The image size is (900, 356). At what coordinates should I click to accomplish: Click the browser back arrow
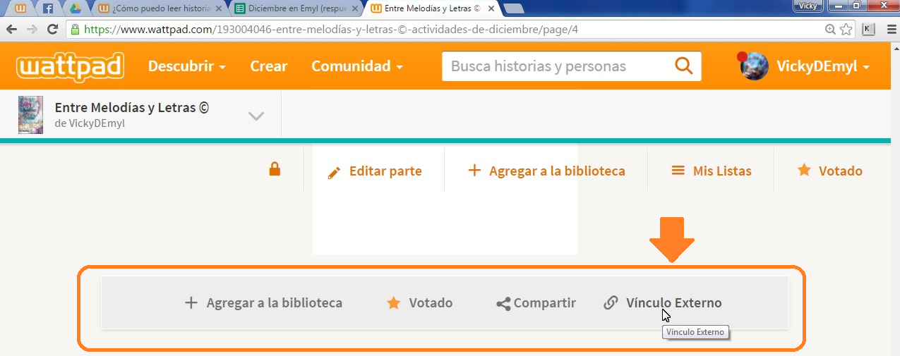click(x=11, y=30)
